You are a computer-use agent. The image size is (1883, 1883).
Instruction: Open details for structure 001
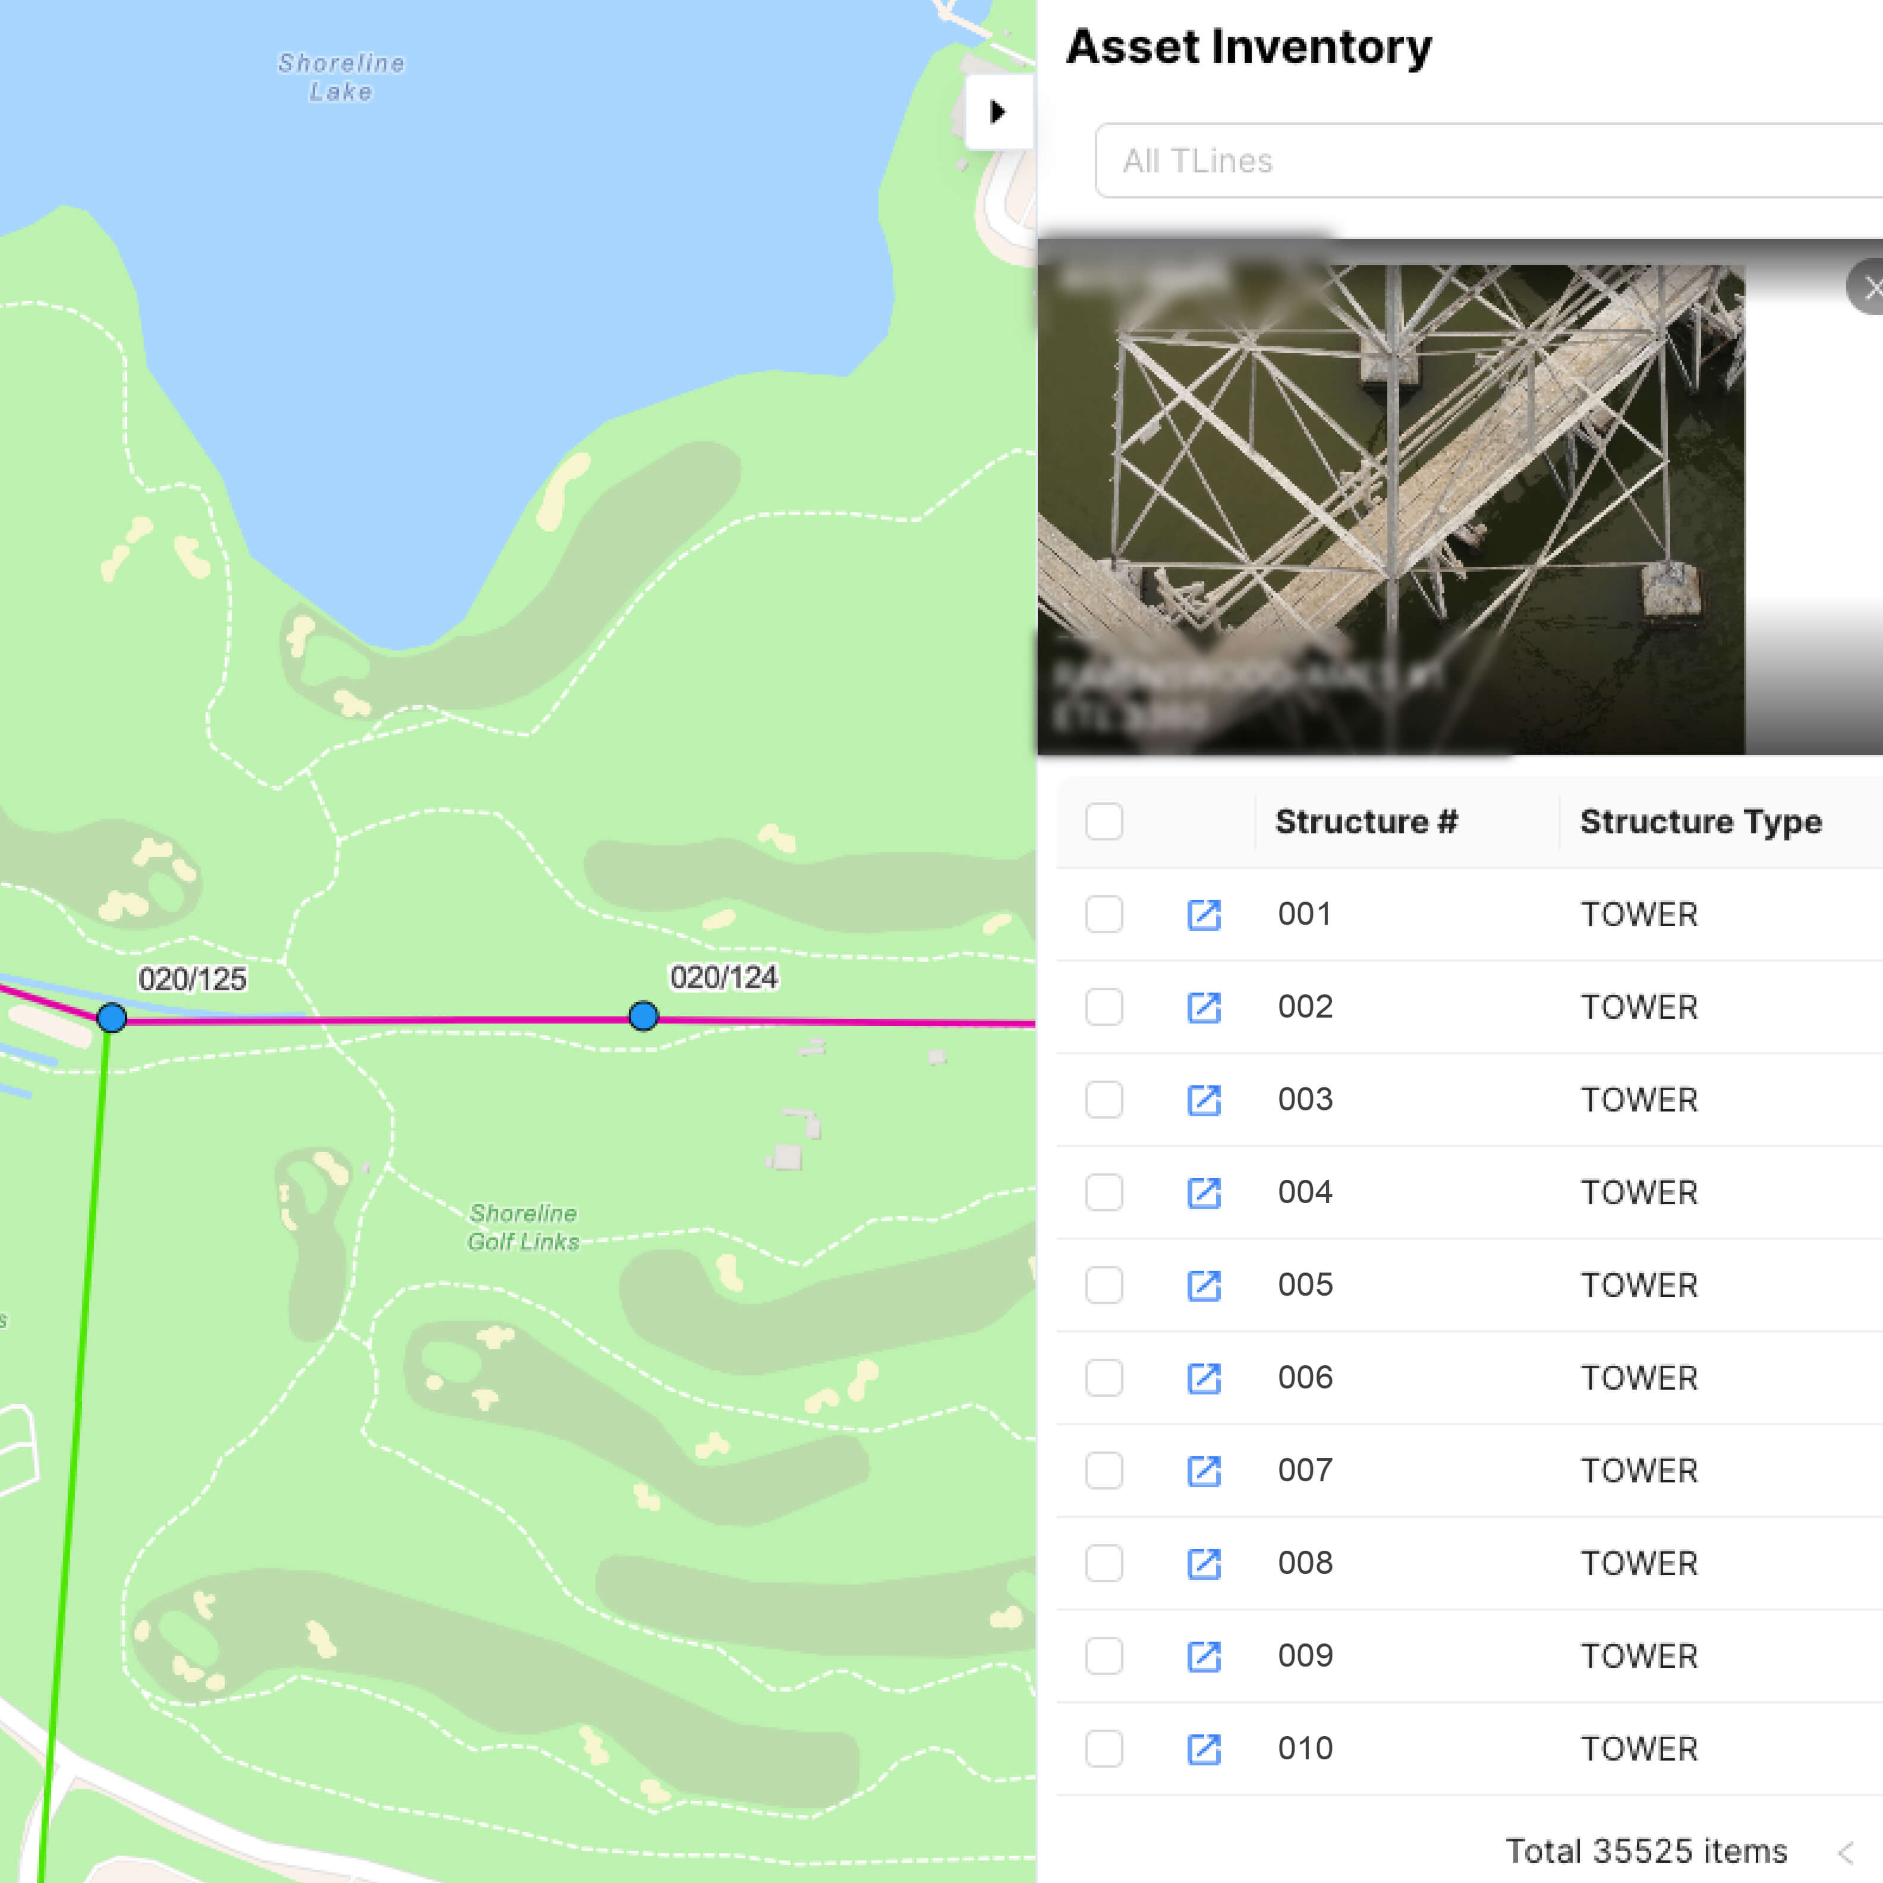tap(1204, 915)
